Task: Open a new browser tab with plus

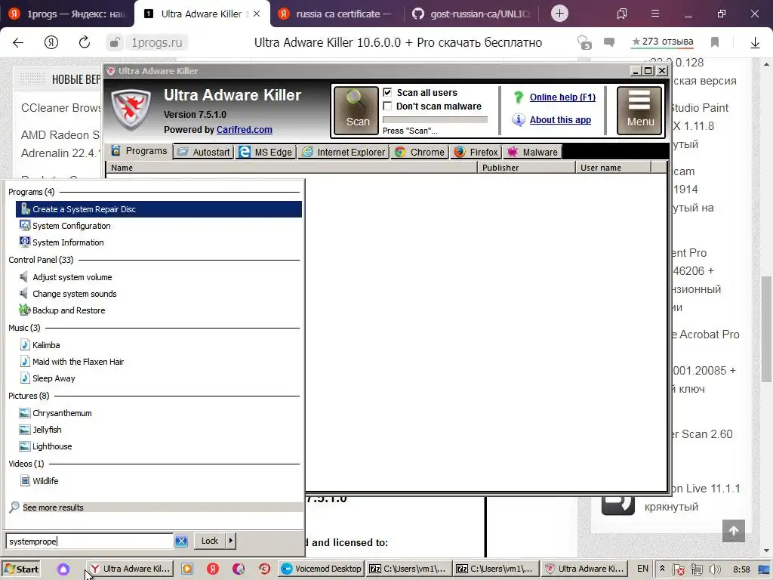Action: [559, 14]
